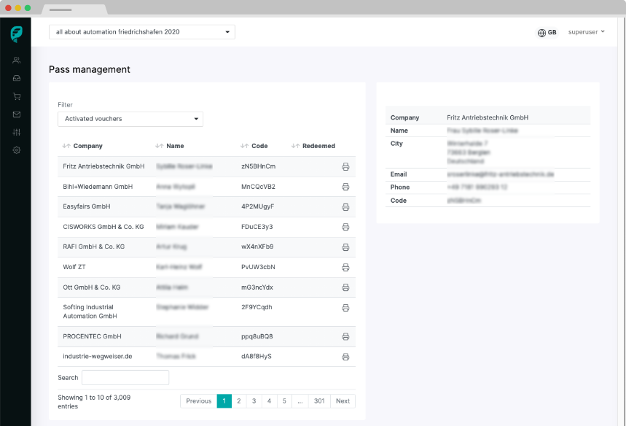The height and width of the screenshot is (426, 626).
Task: Click the red window close button
Action: pos(8,8)
